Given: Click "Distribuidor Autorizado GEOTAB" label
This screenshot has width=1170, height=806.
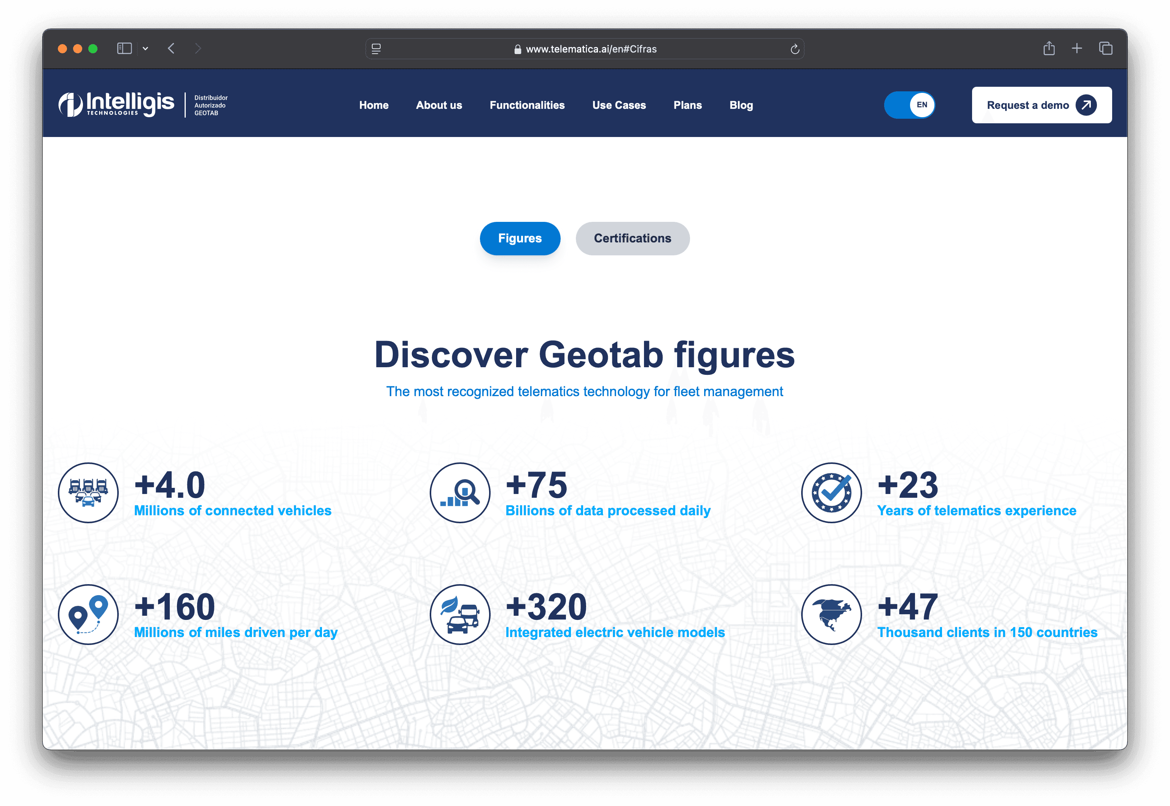Looking at the screenshot, I should coord(211,105).
